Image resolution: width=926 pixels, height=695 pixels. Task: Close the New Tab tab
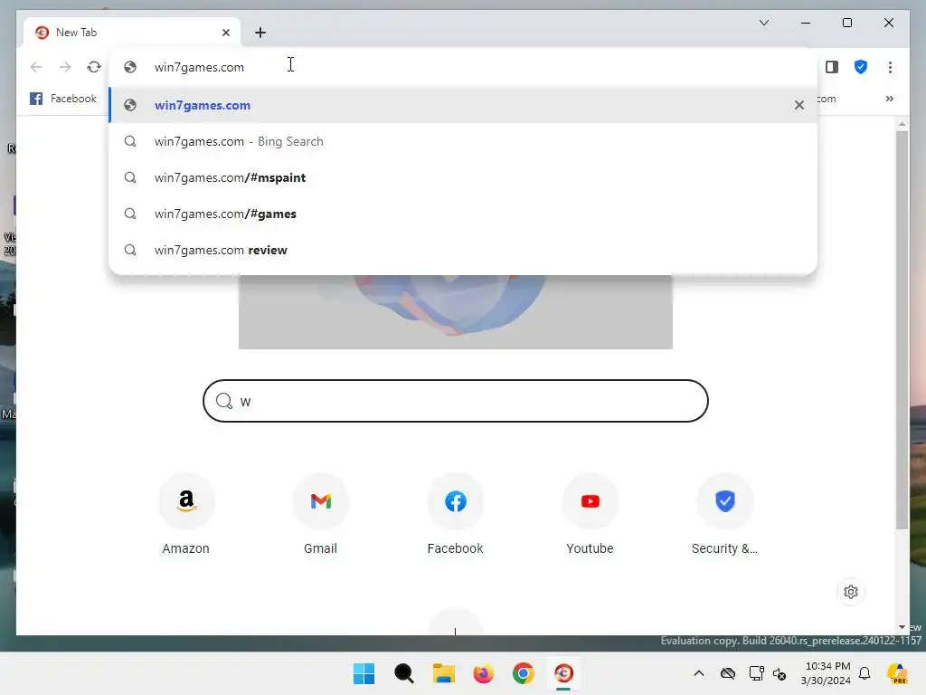(225, 33)
